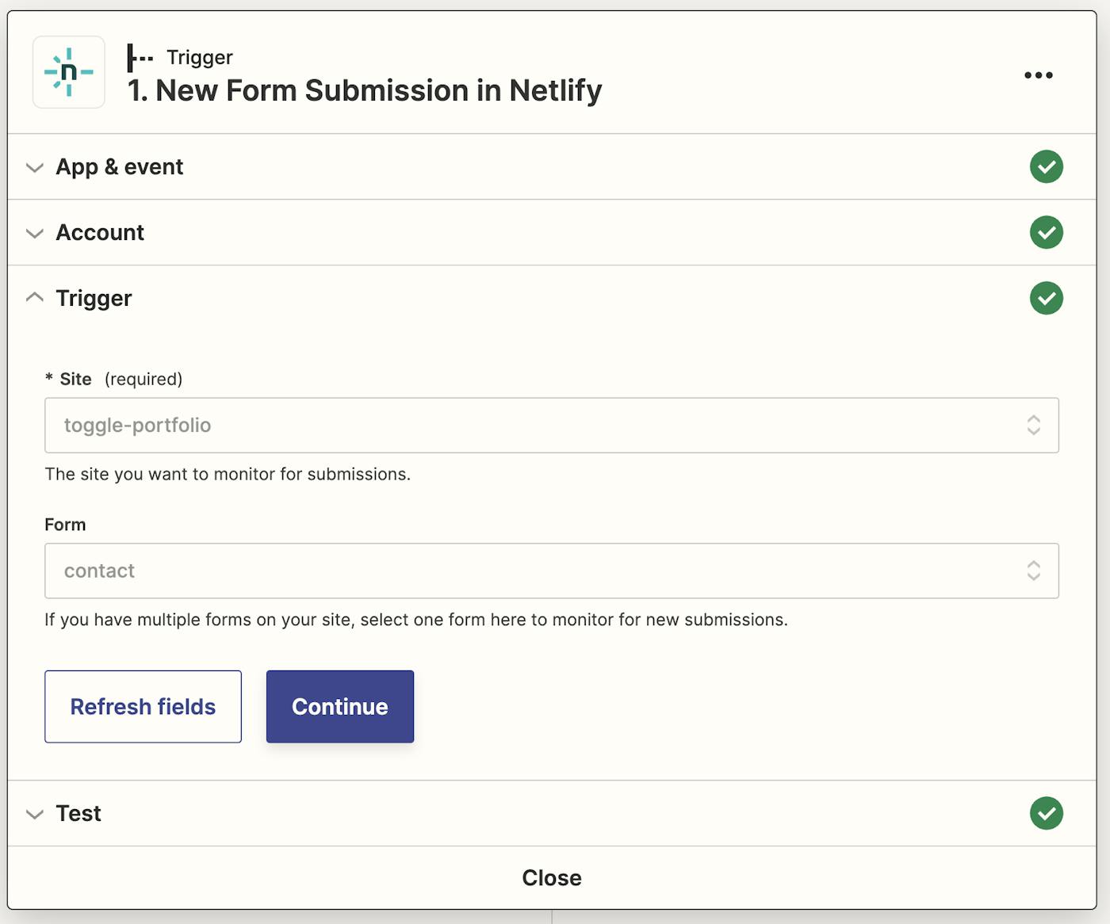Click green checkmark for Test section
This screenshot has width=1110, height=924.
coord(1046,813)
